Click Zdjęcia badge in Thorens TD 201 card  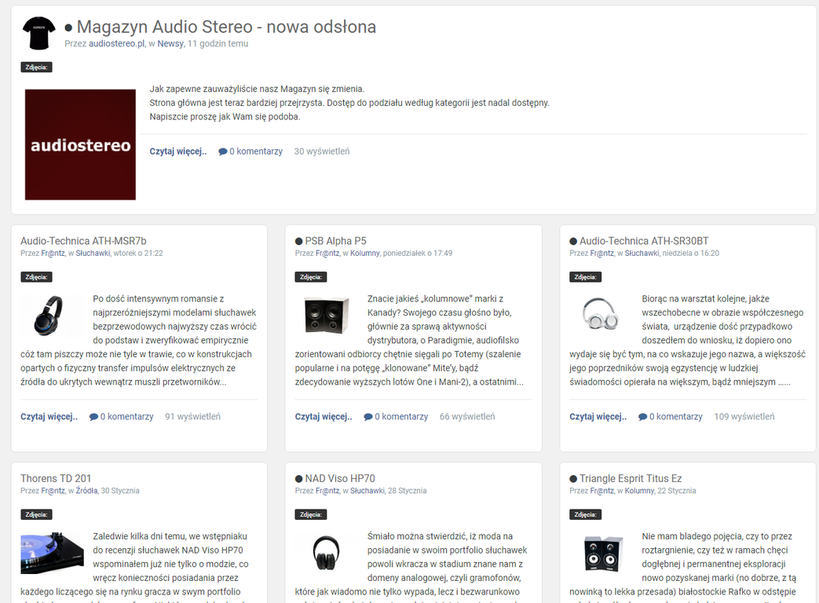pyautogui.click(x=37, y=515)
